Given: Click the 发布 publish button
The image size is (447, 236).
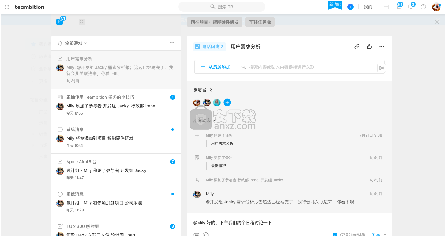Looking at the screenshot, I should pos(376,234).
